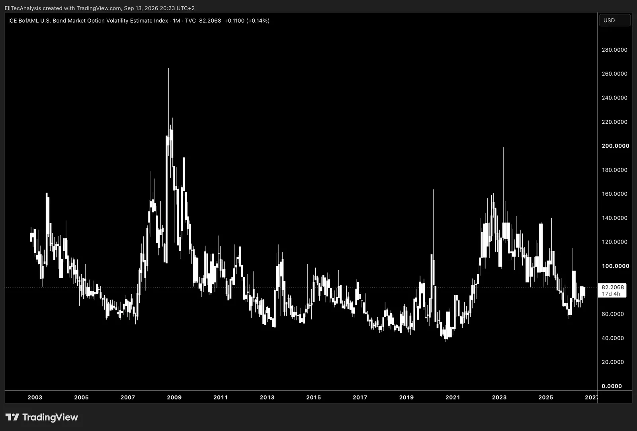Screen dimensions: 637x431
Task: Click the bold 200.0000 price axis label
Action: pos(616,146)
